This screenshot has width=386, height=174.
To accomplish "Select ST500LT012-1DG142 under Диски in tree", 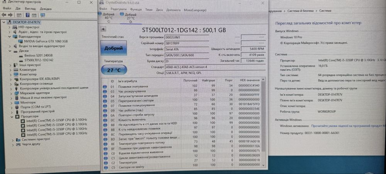I will click(39, 60).
